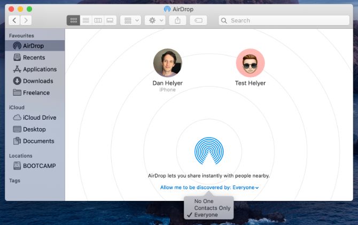Click the forward navigation arrow

click(x=26, y=20)
